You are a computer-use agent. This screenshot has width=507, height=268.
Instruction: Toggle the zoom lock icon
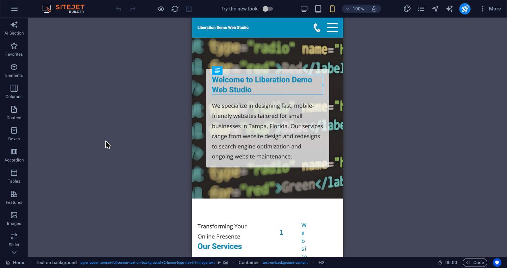374,9
